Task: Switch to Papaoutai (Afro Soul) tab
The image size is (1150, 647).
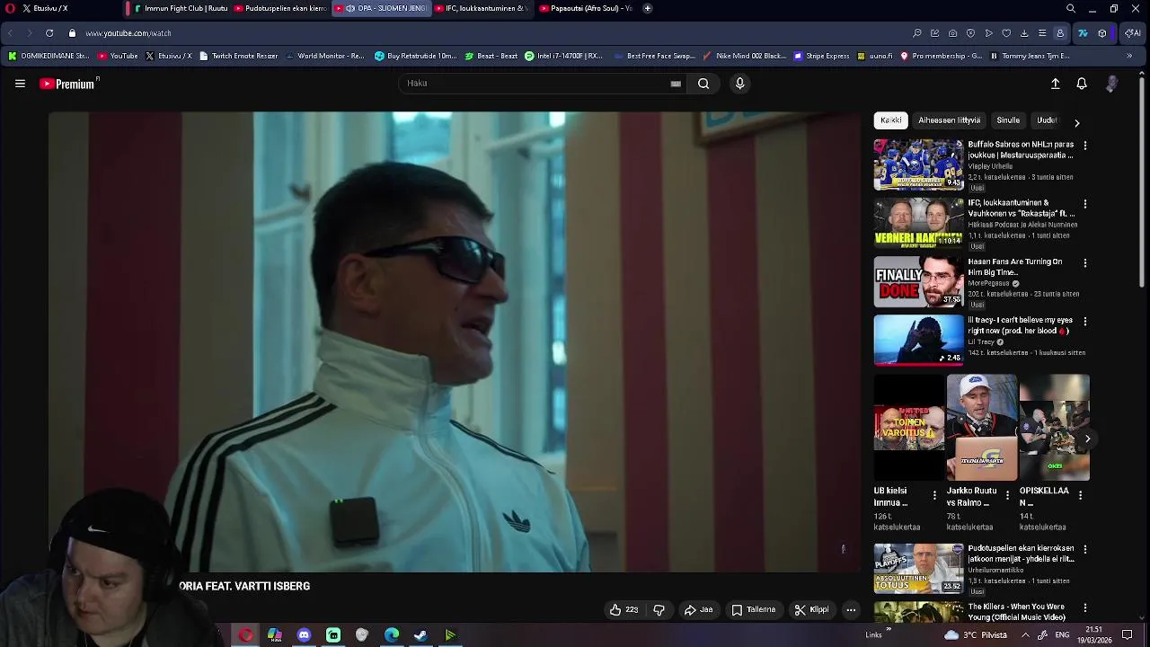Action: [586, 8]
